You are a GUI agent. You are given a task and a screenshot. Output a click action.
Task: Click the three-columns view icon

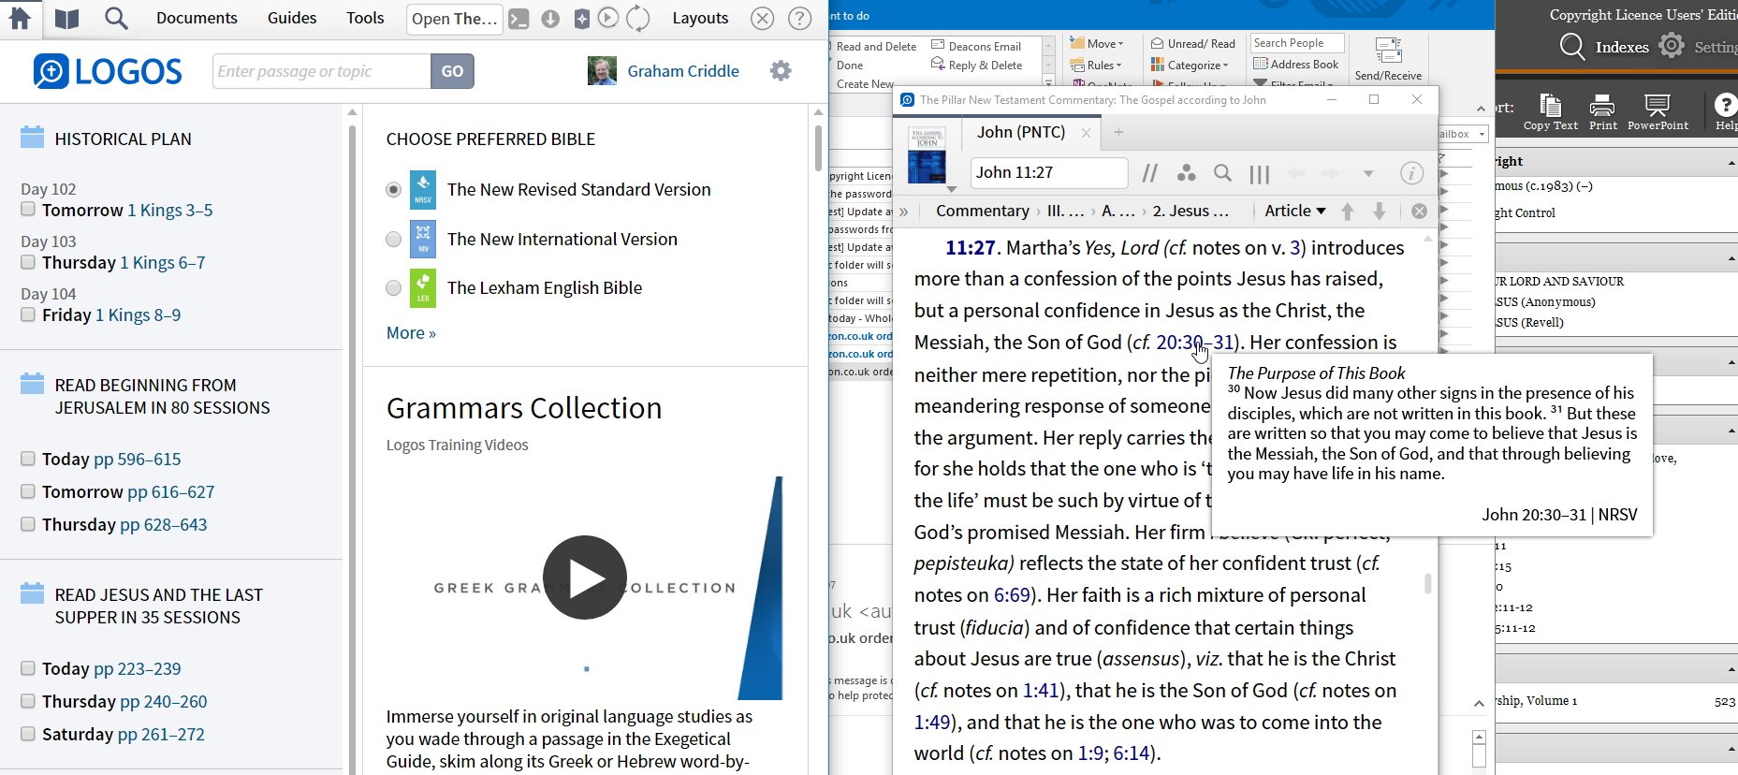pyautogui.click(x=1260, y=174)
